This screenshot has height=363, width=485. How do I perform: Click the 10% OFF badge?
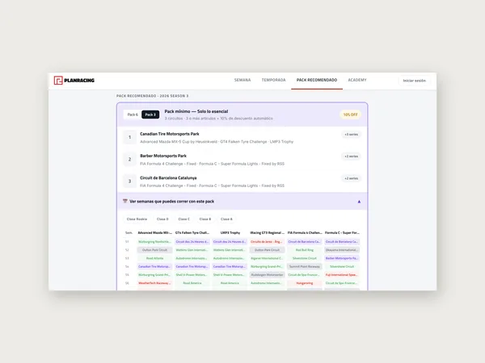(x=350, y=115)
